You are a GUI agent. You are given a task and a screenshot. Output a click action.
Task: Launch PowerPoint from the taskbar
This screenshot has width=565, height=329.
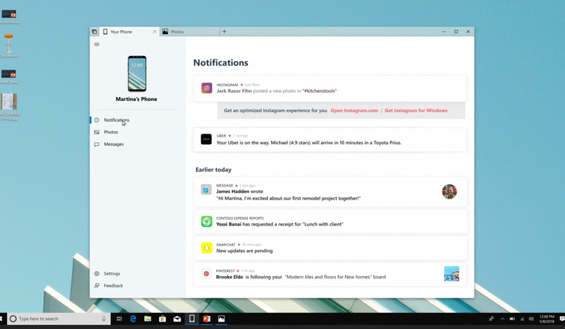(x=206, y=319)
